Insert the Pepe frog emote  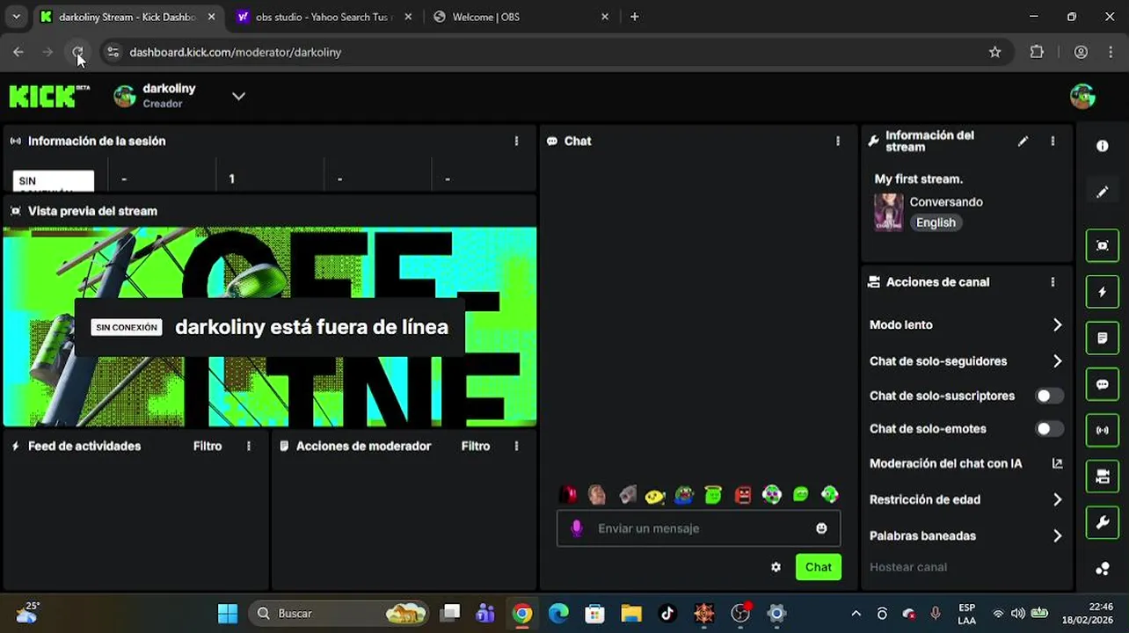click(684, 495)
